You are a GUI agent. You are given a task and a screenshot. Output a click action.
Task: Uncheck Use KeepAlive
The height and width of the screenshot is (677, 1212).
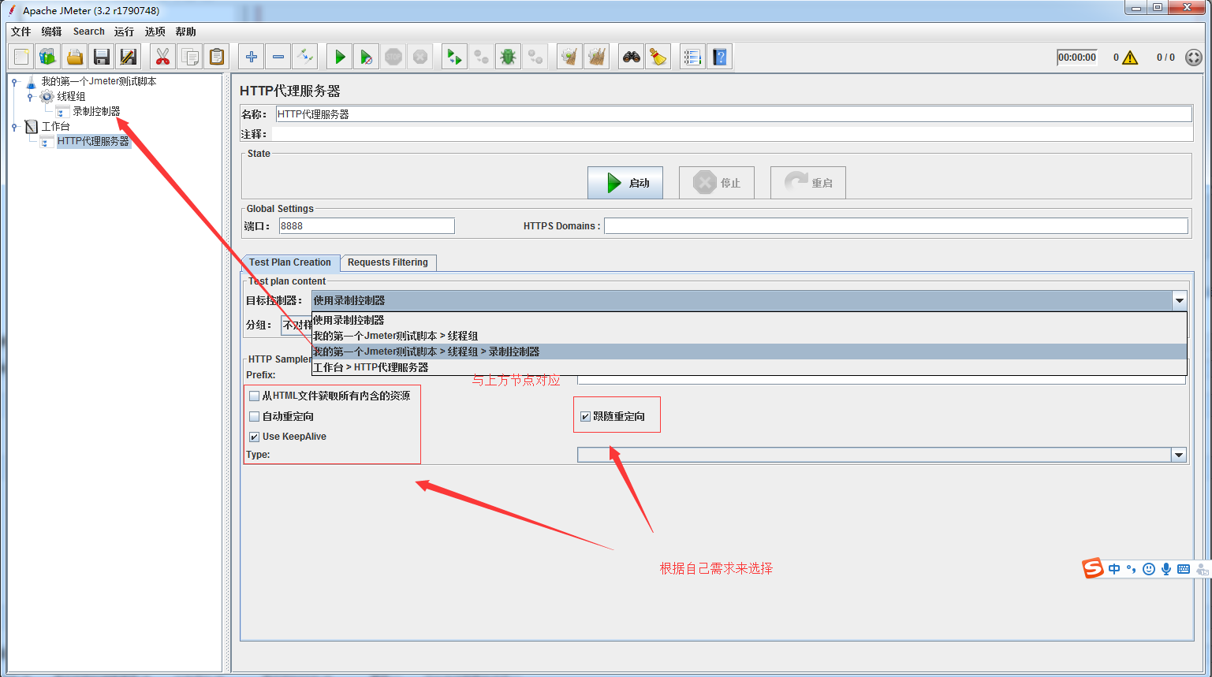coord(254,437)
